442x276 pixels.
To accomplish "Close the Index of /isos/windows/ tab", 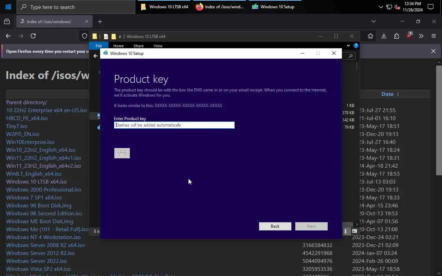I will pyautogui.click(x=87, y=21).
